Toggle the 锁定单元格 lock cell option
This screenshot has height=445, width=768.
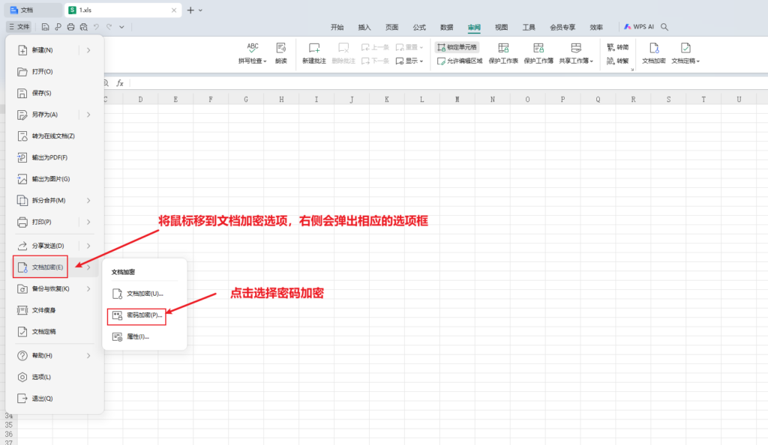click(457, 46)
